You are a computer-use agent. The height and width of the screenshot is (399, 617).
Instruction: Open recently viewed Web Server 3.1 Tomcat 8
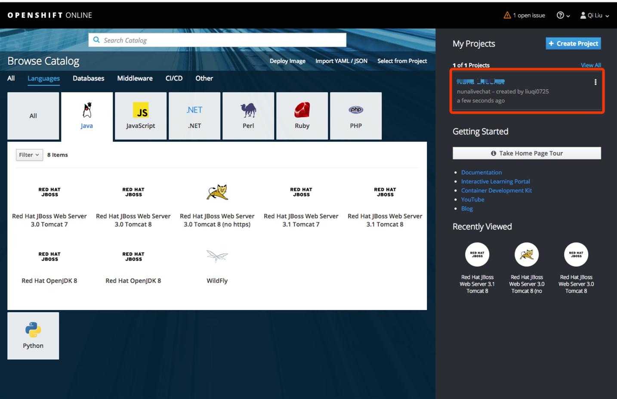click(x=477, y=268)
